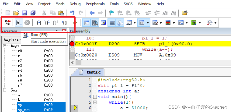Toggle the bookmark flag on current line
Screen dimensions: 231x112
[112, 13]
